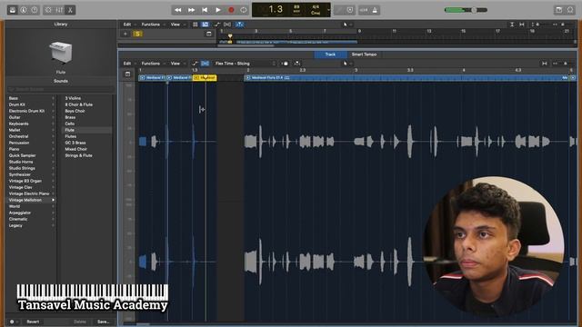This screenshot has height=327, width=582.
Task: Open Quick Help in the control bar
Action: tap(35, 10)
